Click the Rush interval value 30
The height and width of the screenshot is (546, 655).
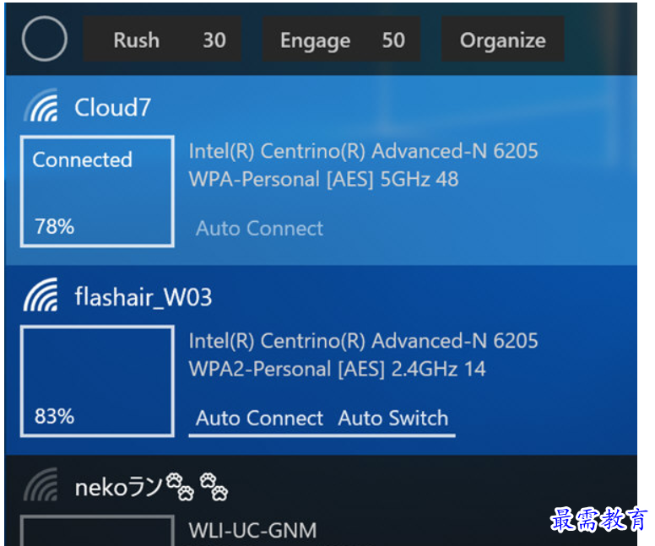pos(214,40)
